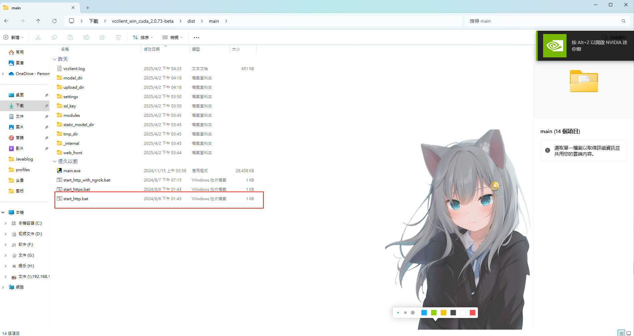Image resolution: width=634 pixels, height=336 pixels.
Task: Open Javablog folder in sidebar
Action: pos(24,159)
